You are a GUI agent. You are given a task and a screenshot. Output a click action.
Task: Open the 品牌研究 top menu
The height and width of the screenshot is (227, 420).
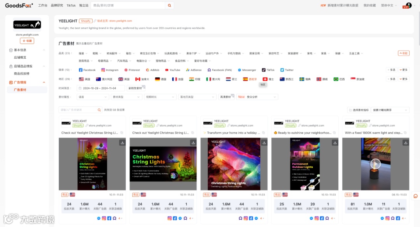click(57, 5)
